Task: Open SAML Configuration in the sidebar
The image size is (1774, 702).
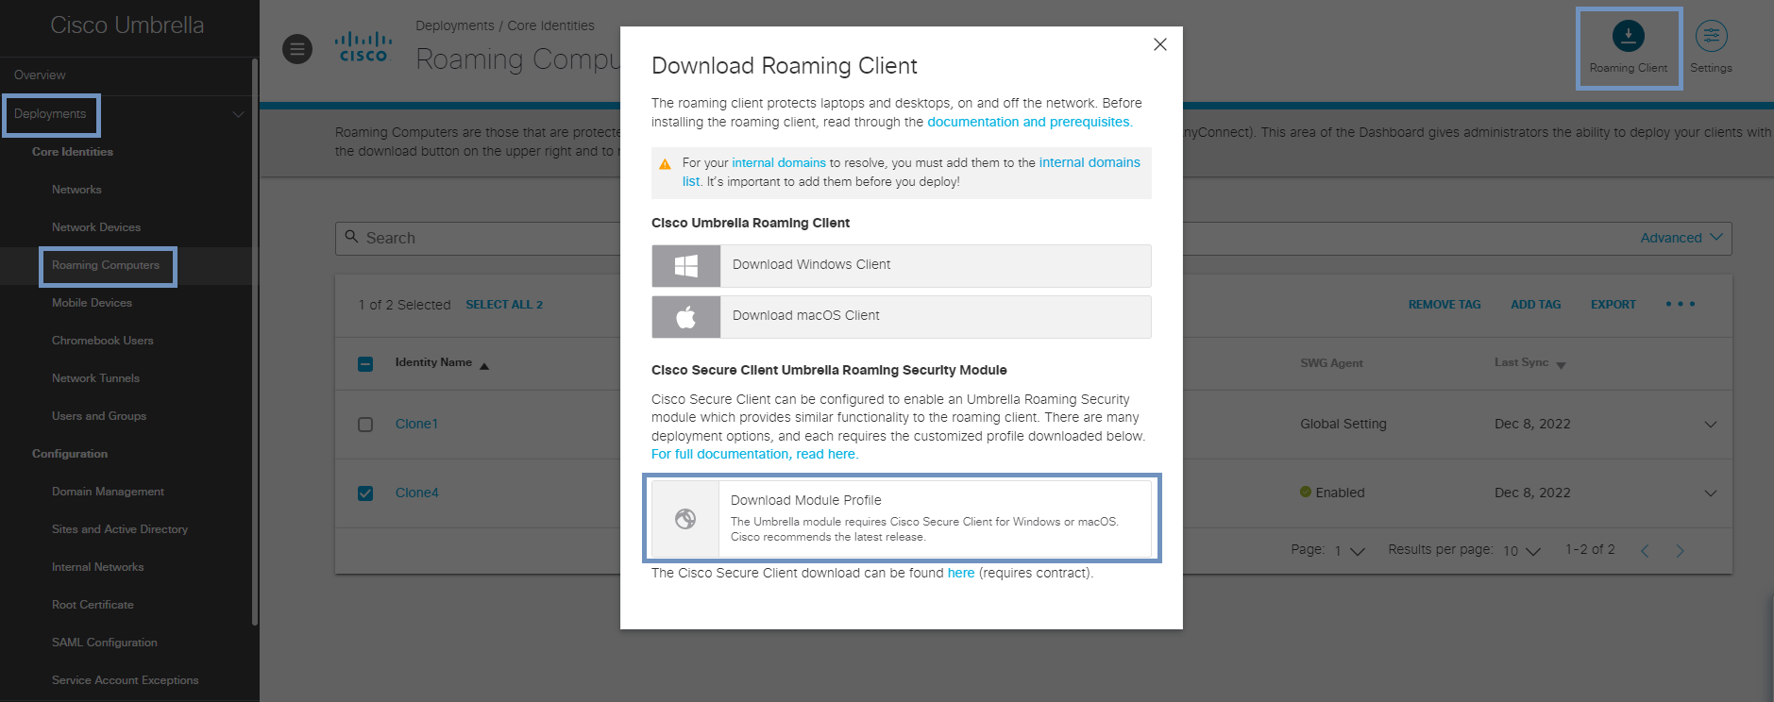Action: 105,643
